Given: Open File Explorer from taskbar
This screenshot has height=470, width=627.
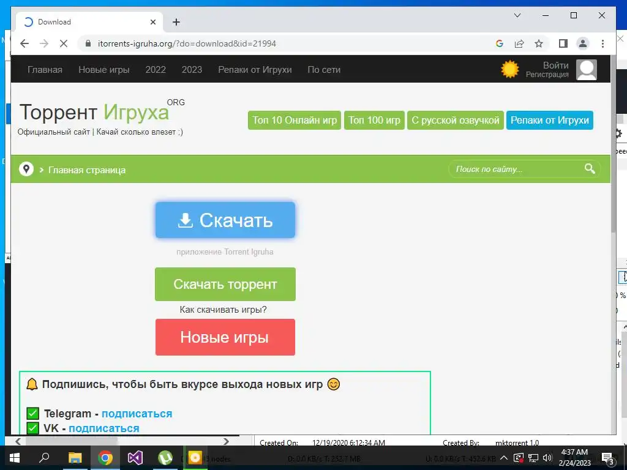Looking at the screenshot, I should 75,458.
